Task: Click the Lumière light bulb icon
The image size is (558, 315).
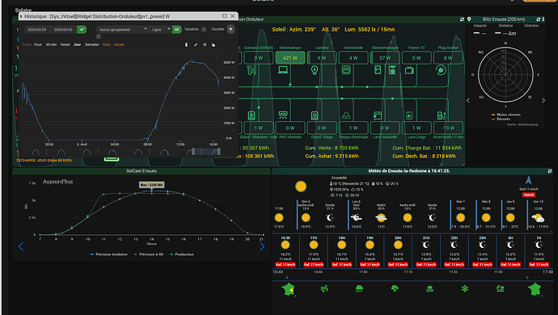Action: pyautogui.click(x=315, y=70)
